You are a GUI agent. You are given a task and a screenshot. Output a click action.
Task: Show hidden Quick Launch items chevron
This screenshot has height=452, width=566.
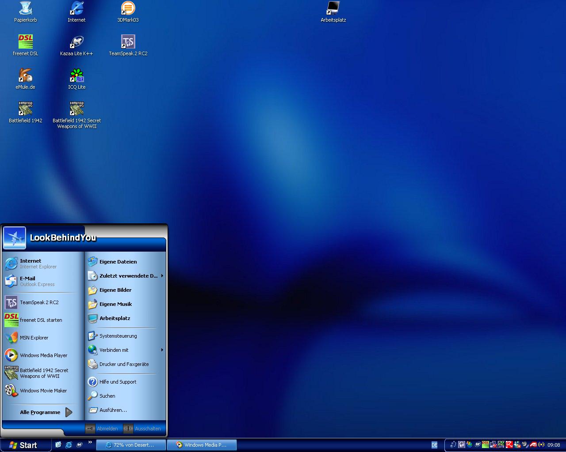tap(90, 442)
